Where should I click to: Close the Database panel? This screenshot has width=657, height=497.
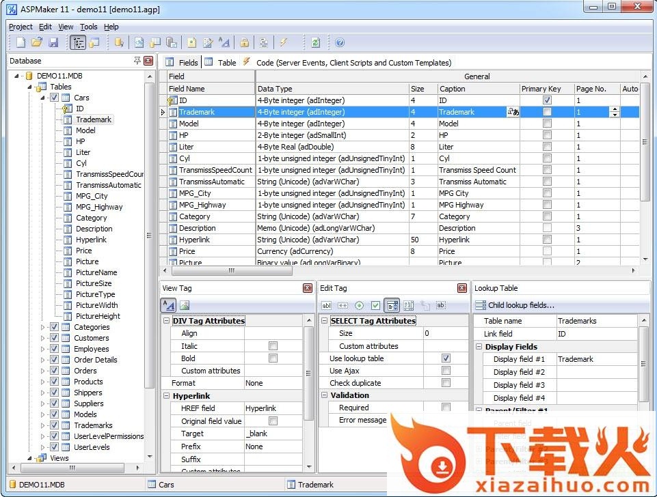click(148, 61)
